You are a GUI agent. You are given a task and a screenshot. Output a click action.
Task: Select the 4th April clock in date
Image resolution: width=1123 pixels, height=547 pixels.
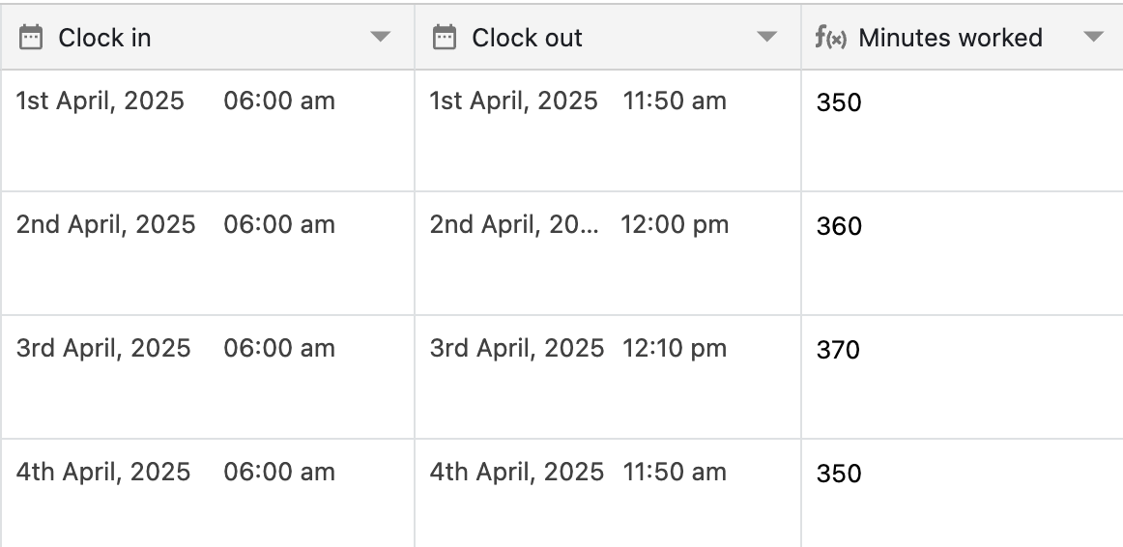click(103, 473)
